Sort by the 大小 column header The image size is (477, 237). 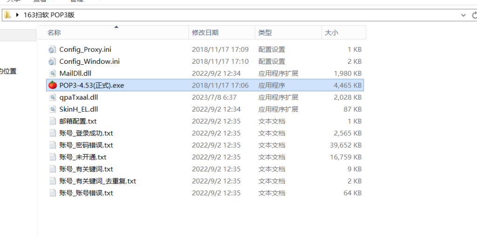331,33
